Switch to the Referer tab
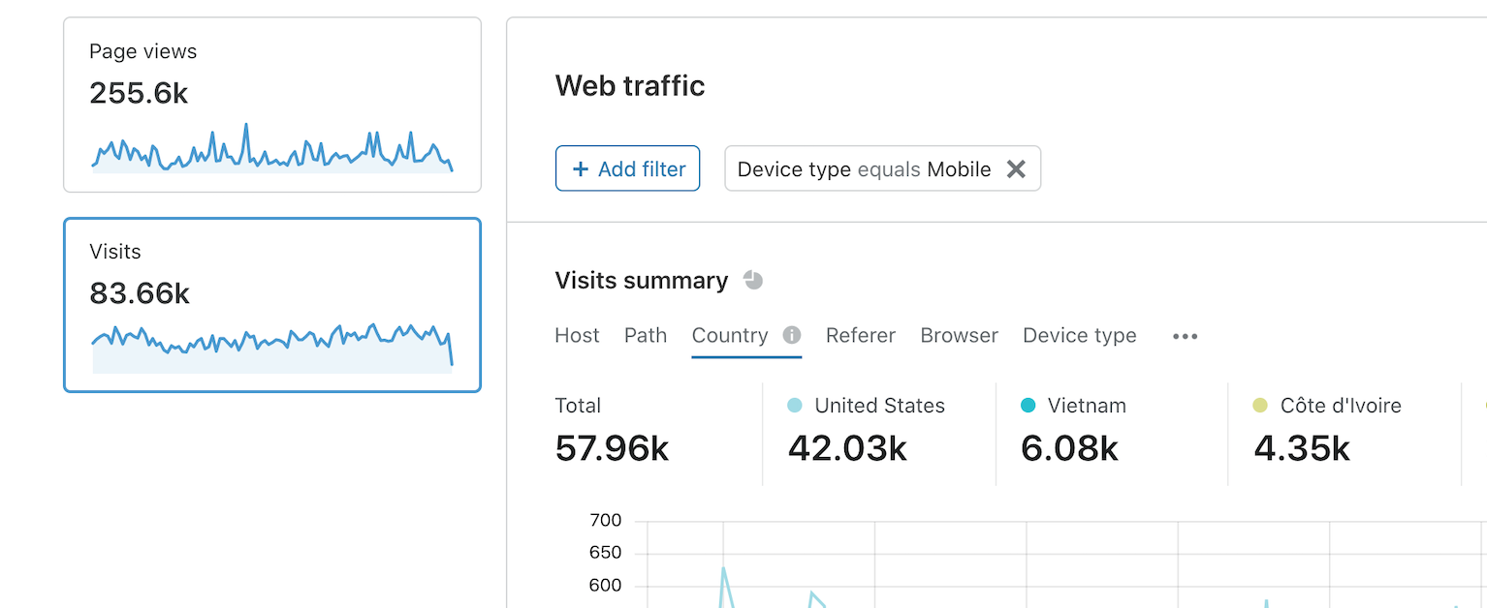The width and height of the screenshot is (1487, 608). [860, 335]
